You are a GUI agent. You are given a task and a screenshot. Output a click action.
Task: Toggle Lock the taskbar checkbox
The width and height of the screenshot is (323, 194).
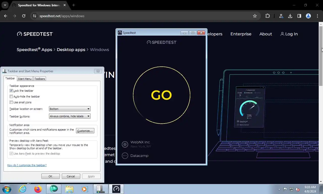(11, 91)
